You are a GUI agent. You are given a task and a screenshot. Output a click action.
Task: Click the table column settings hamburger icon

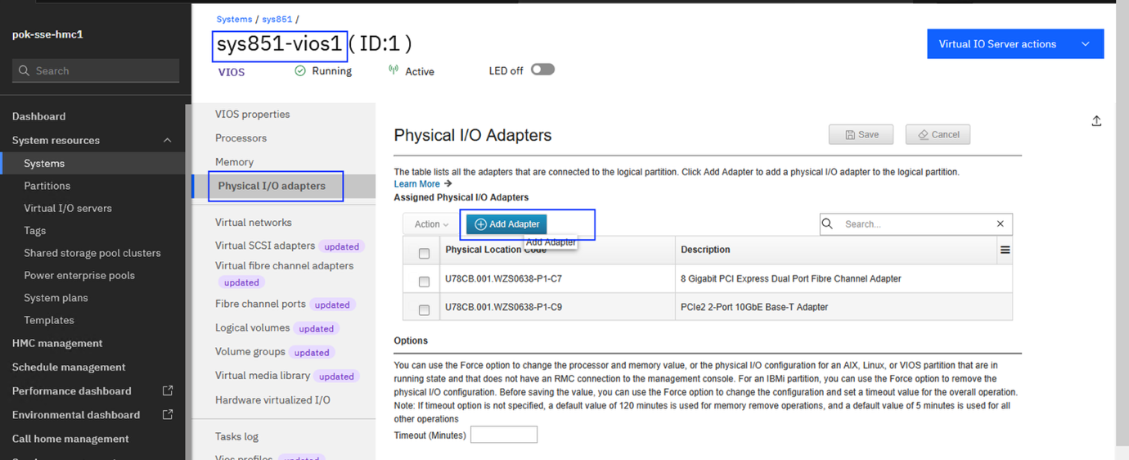[1005, 250]
